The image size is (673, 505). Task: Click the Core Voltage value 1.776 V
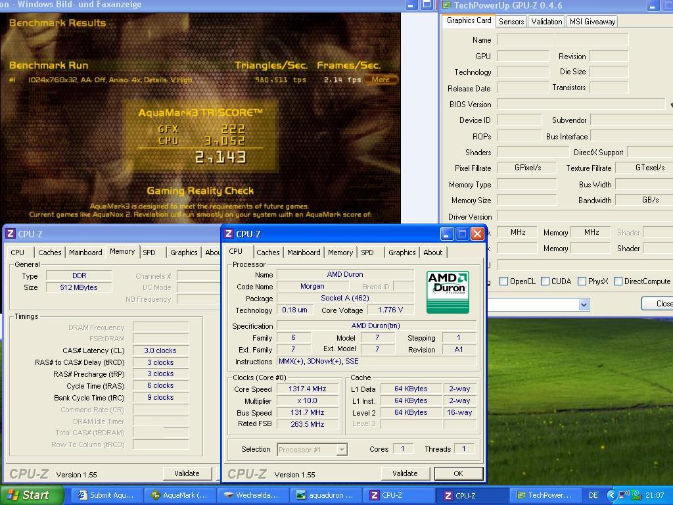coord(390,310)
